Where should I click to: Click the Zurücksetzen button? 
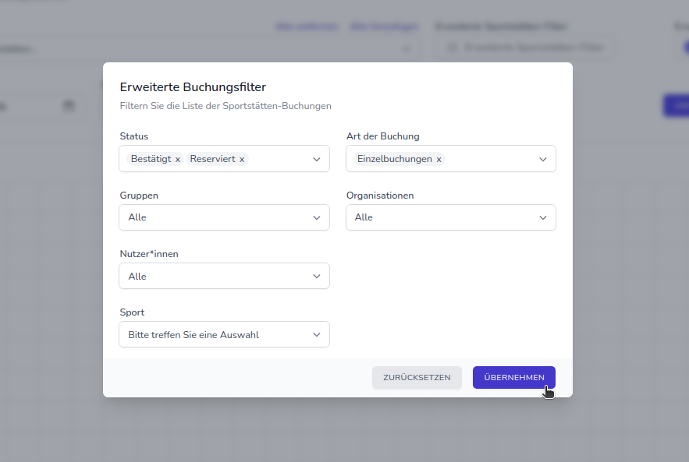tap(417, 377)
